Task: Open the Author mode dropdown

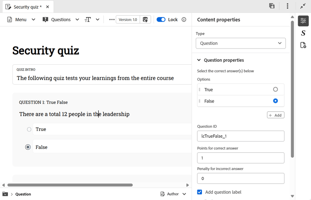Action: (173, 194)
